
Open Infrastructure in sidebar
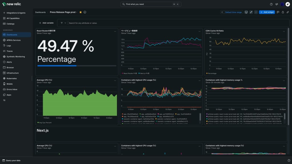tap(16, 73)
